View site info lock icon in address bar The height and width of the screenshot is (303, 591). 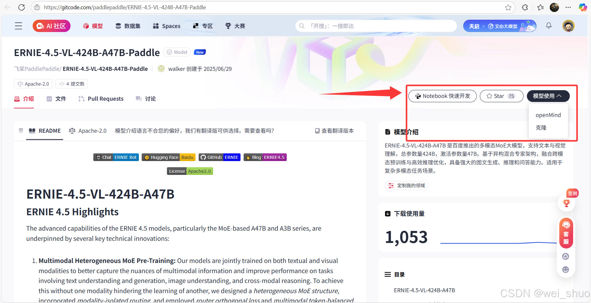click(37, 7)
